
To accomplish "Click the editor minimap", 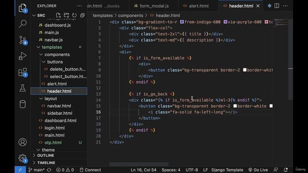I will click(281, 23).
